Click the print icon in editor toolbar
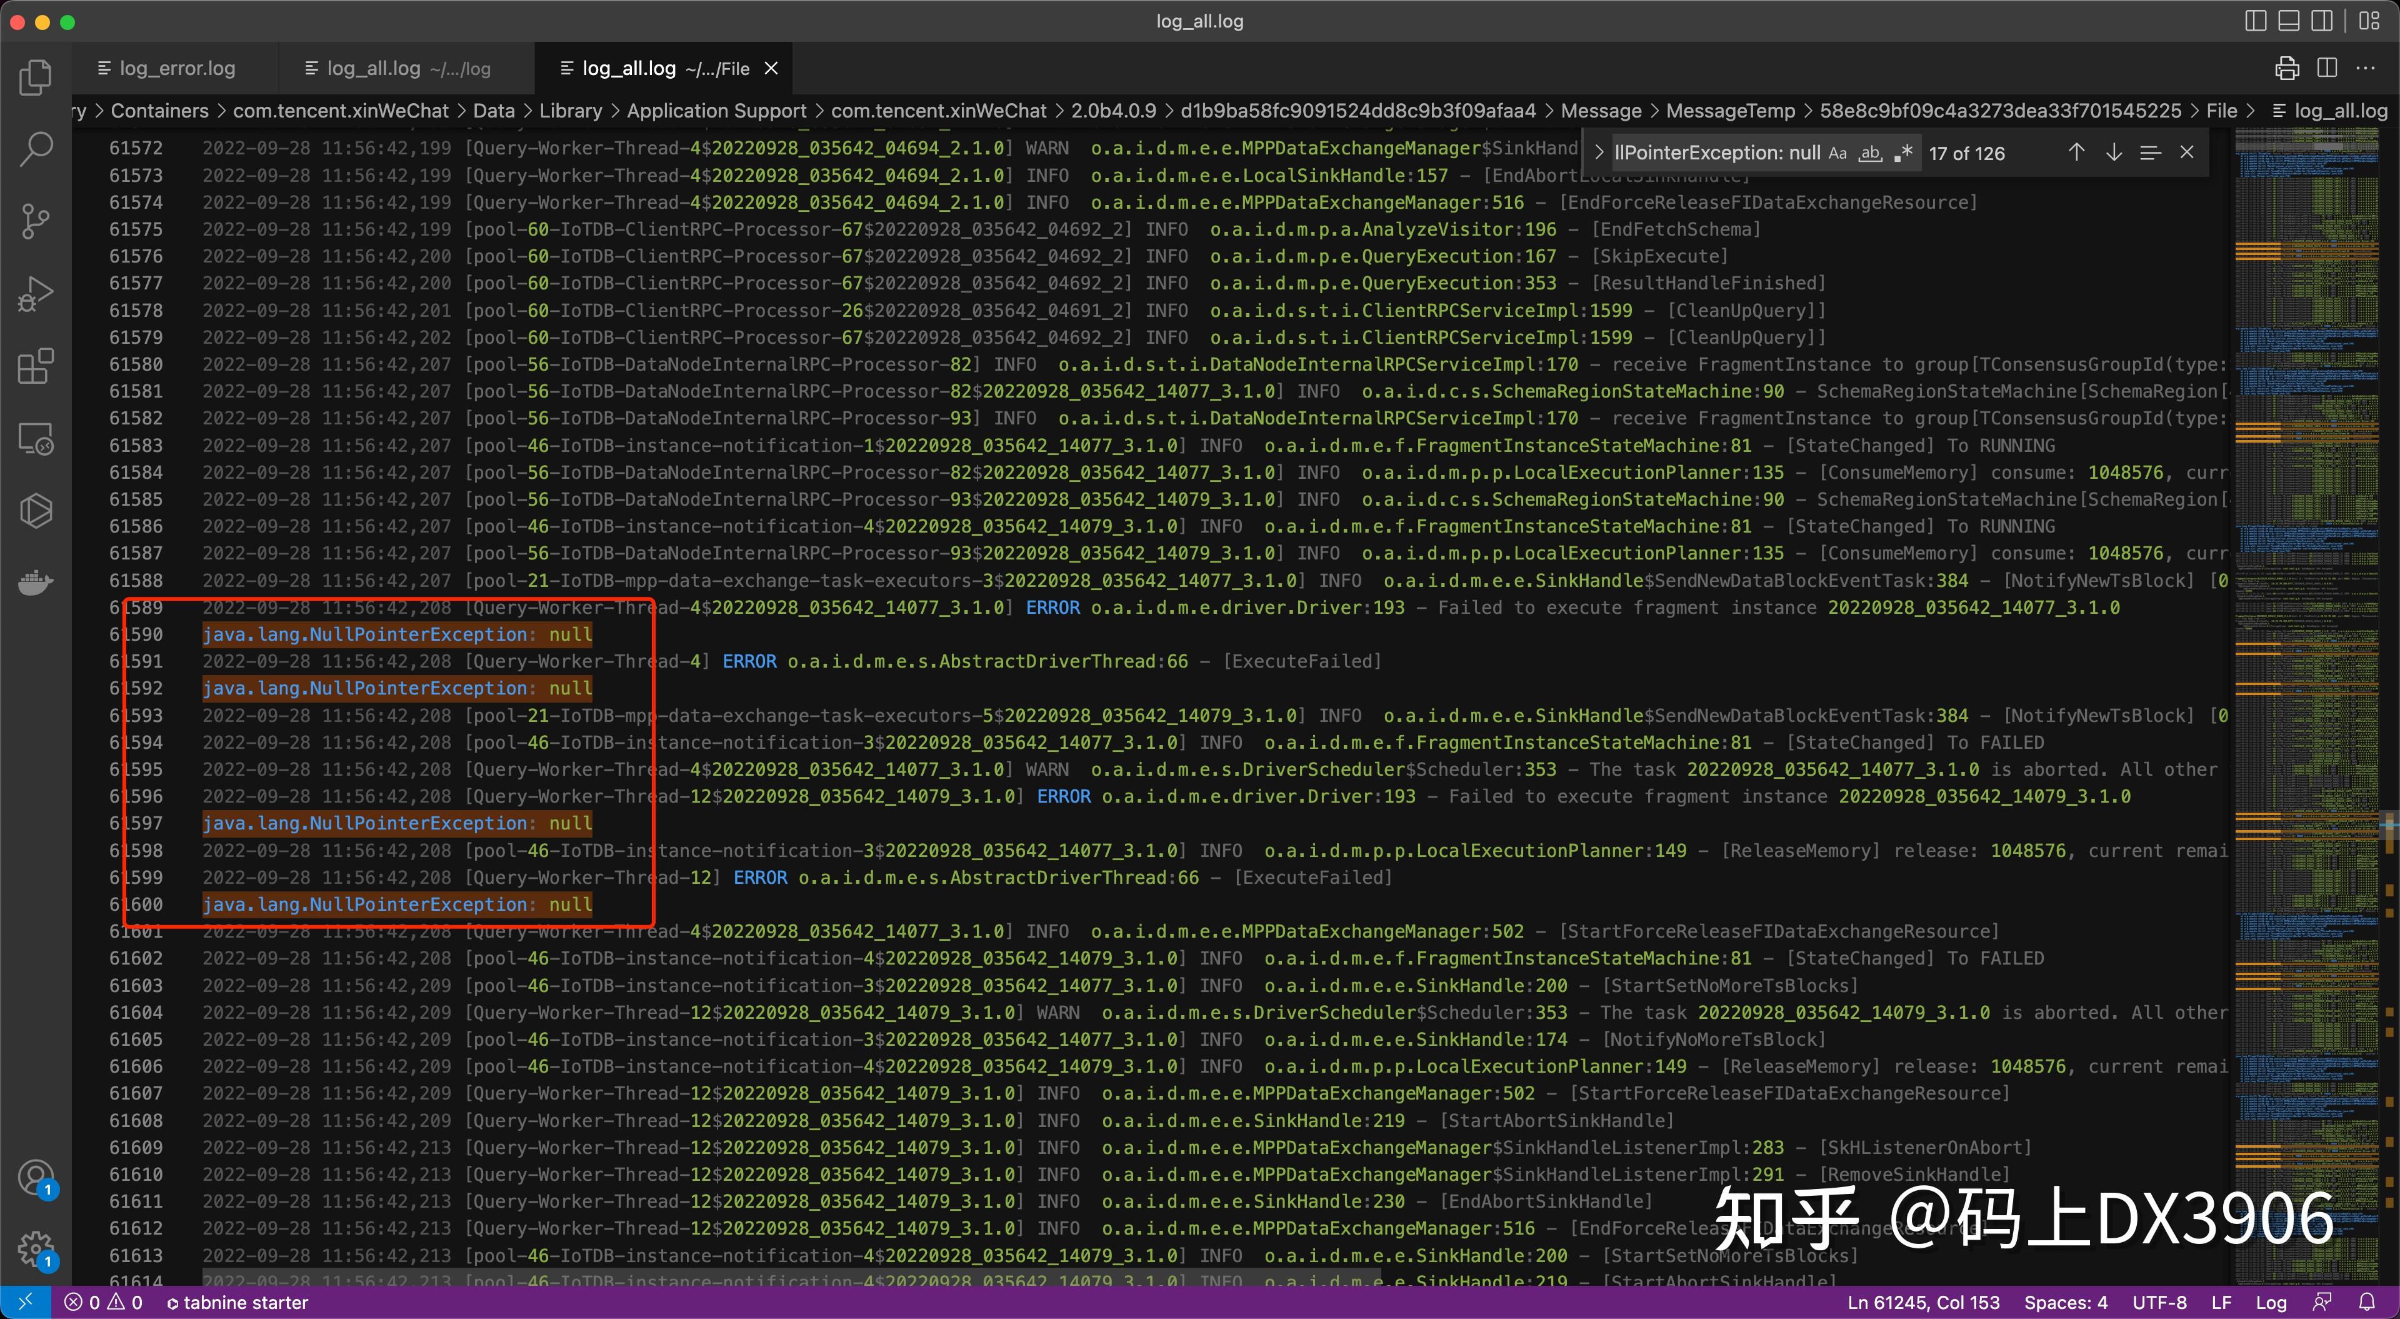This screenshot has width=2400, height=1319. 2286,68
